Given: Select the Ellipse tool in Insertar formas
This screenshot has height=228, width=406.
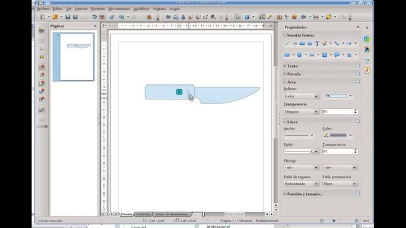Looking at the screenshot, I should click(310, 44).
